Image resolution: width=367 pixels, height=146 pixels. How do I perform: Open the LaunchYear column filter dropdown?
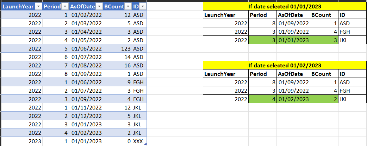click(39, 7)
